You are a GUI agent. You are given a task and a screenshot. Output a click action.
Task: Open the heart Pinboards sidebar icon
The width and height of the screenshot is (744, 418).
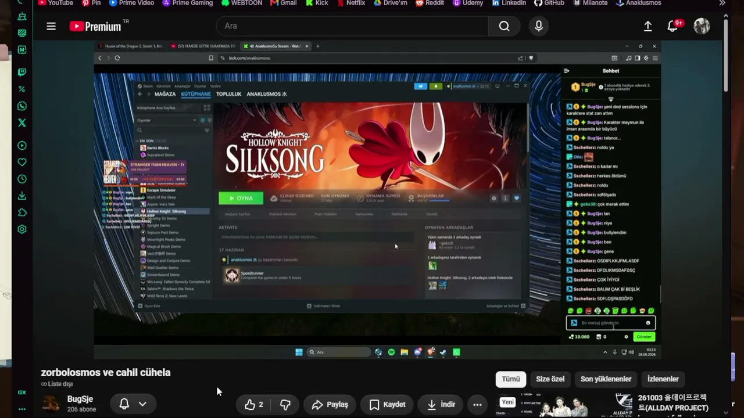pos(22,163)
